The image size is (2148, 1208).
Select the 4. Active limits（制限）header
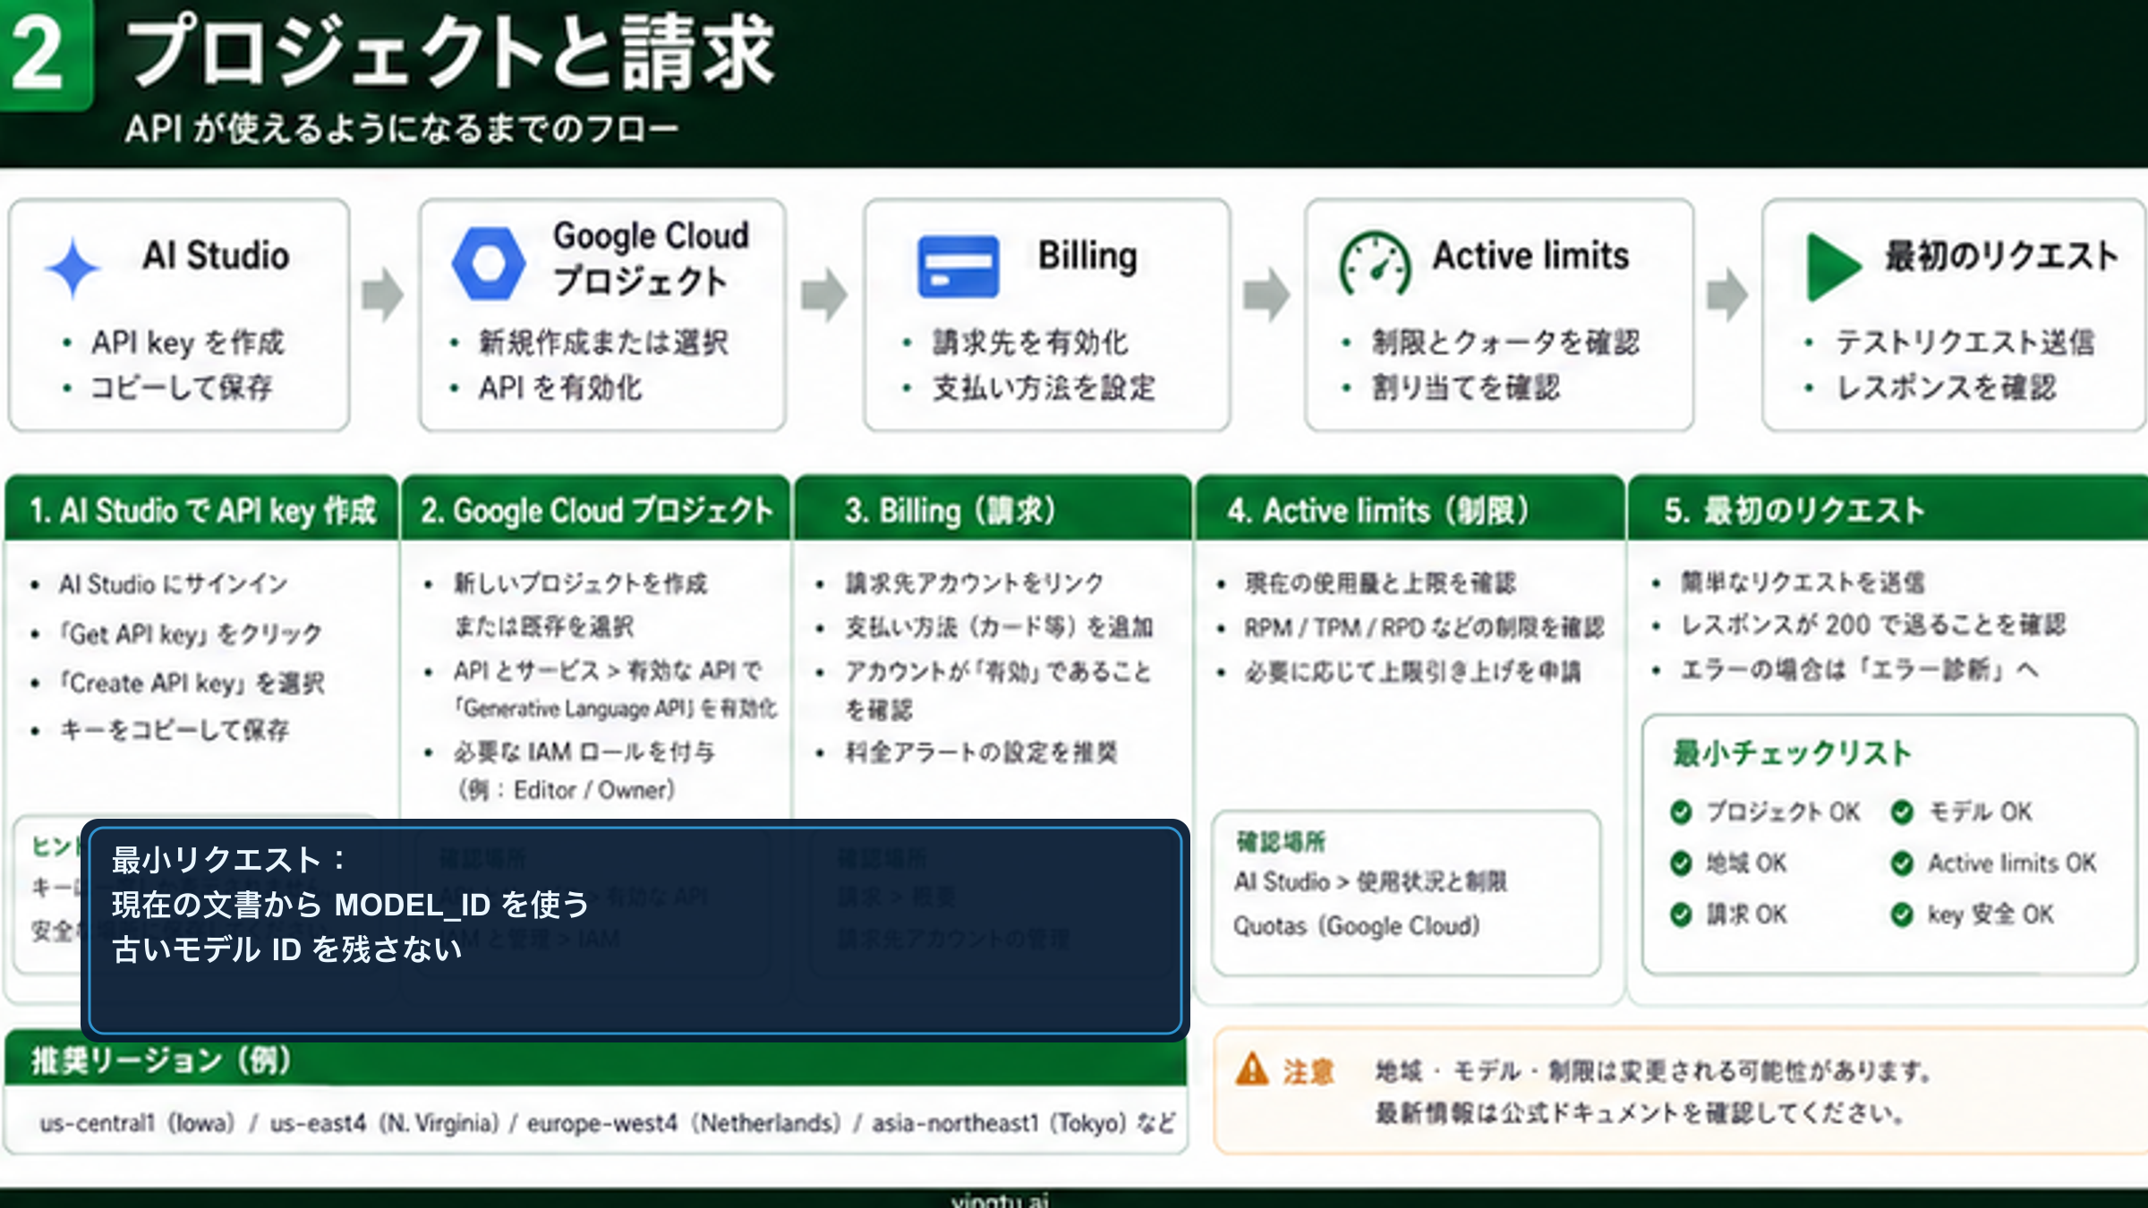pos(1378,512)
